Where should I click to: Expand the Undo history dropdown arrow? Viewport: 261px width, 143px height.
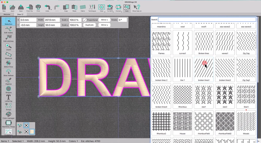[x=51, y=10]
